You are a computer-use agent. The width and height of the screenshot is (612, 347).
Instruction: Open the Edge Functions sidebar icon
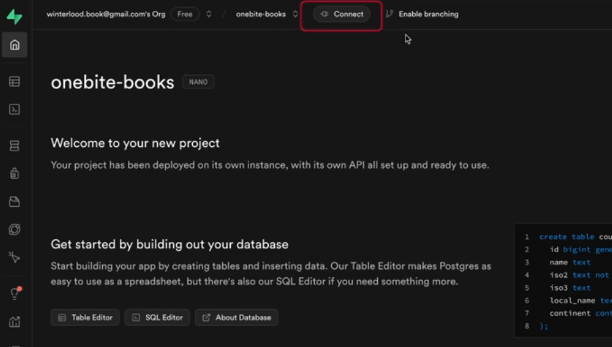[14, 229]
